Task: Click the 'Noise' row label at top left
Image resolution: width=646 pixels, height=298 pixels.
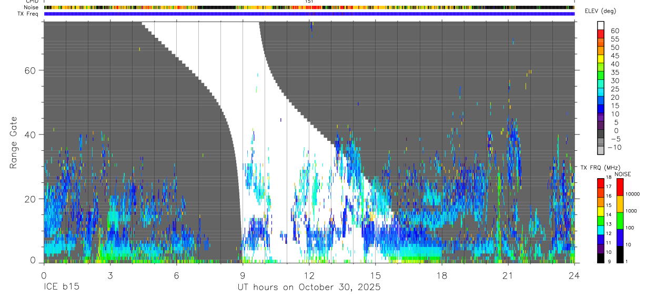Action: tap(32, 7)
